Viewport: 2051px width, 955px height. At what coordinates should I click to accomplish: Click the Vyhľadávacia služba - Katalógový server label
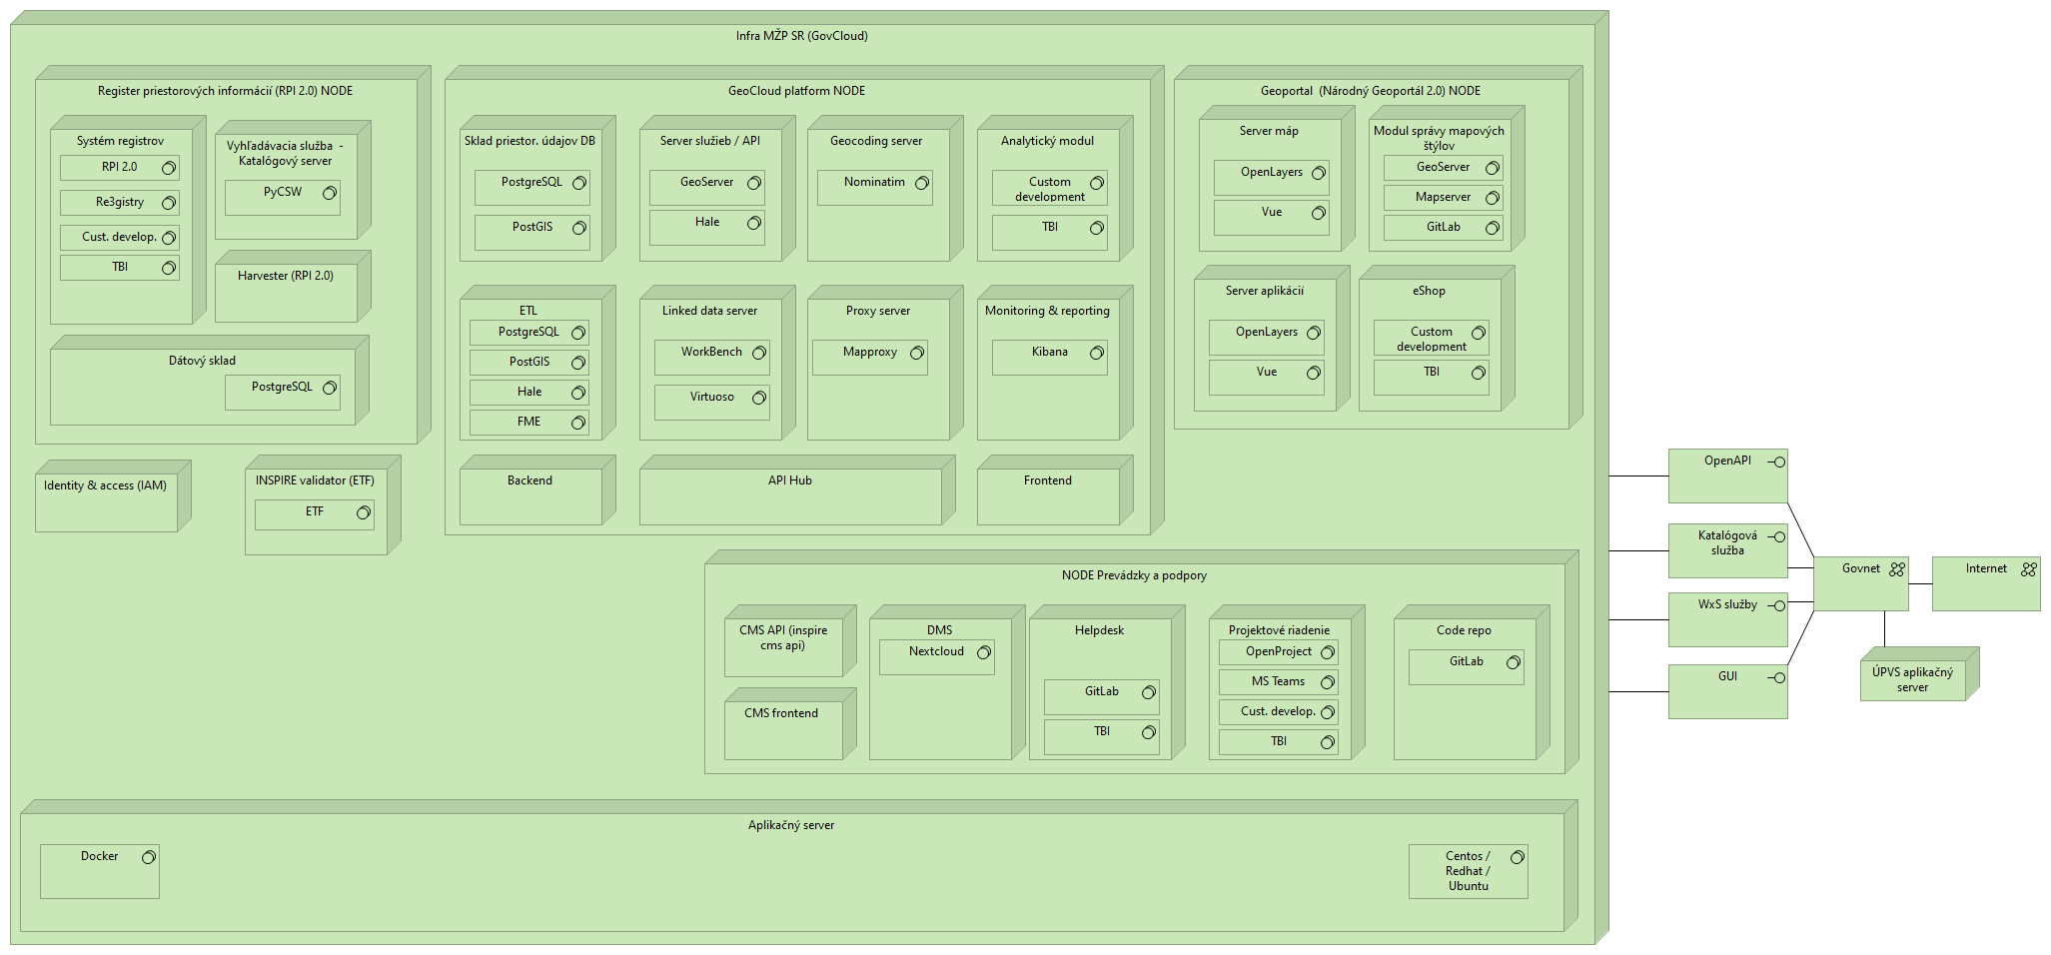click(285, 153)
